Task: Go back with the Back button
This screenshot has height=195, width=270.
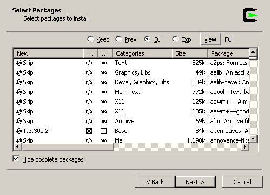Action: (x=155, y=182)
